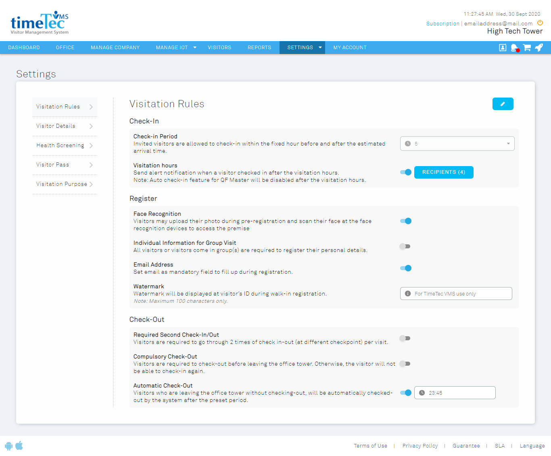The width and height of the screenshot is (551, 456).
Task: Enable Compulsory Check-Out switch
Action: [x=405, y=364]
